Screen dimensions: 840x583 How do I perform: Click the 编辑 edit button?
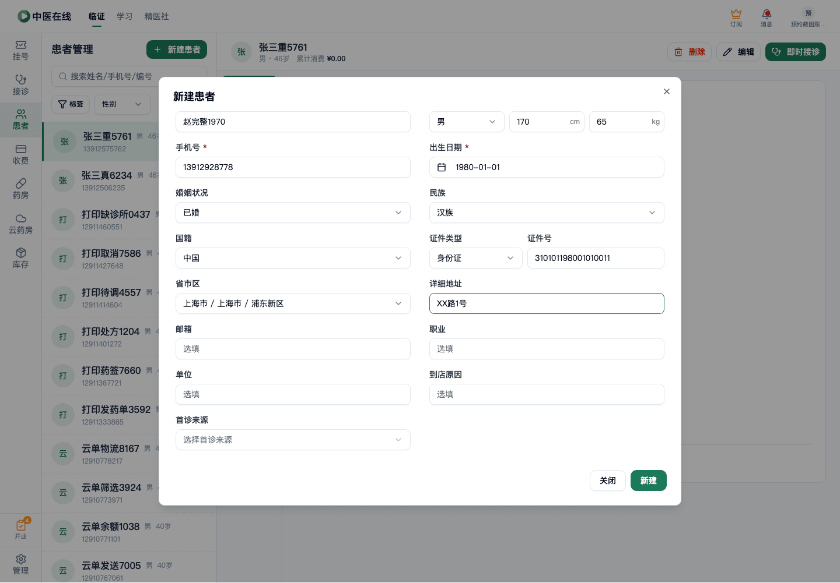pyautogui.click(x=738, y=52)
